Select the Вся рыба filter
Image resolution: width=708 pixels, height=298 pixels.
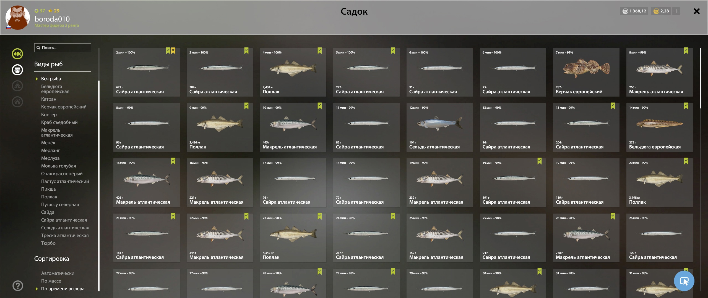[x=51, y=79]
